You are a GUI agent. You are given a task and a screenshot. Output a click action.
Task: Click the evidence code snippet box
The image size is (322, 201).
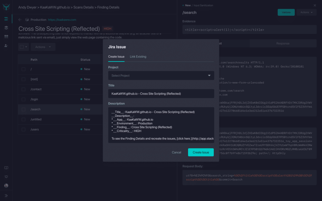tap(249, 30)
